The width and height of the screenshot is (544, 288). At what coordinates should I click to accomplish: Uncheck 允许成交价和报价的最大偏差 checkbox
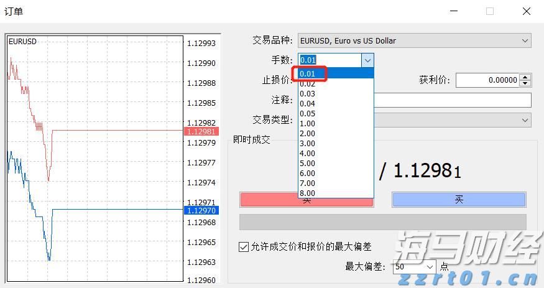(244, 247)
